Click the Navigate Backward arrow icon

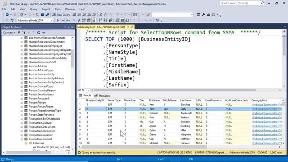click(7, 15)
